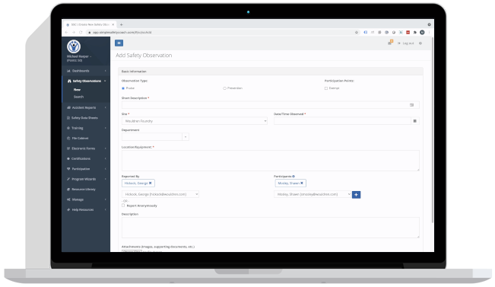Open Reported By employee dropdown
This screenshot has width=495, height=287.
coord(160,194)
